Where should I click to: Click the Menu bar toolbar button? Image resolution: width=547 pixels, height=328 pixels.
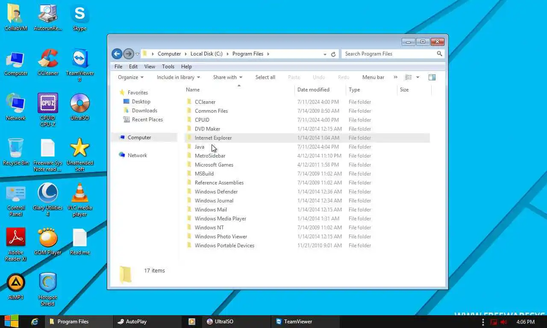click(x=373, y=77)
